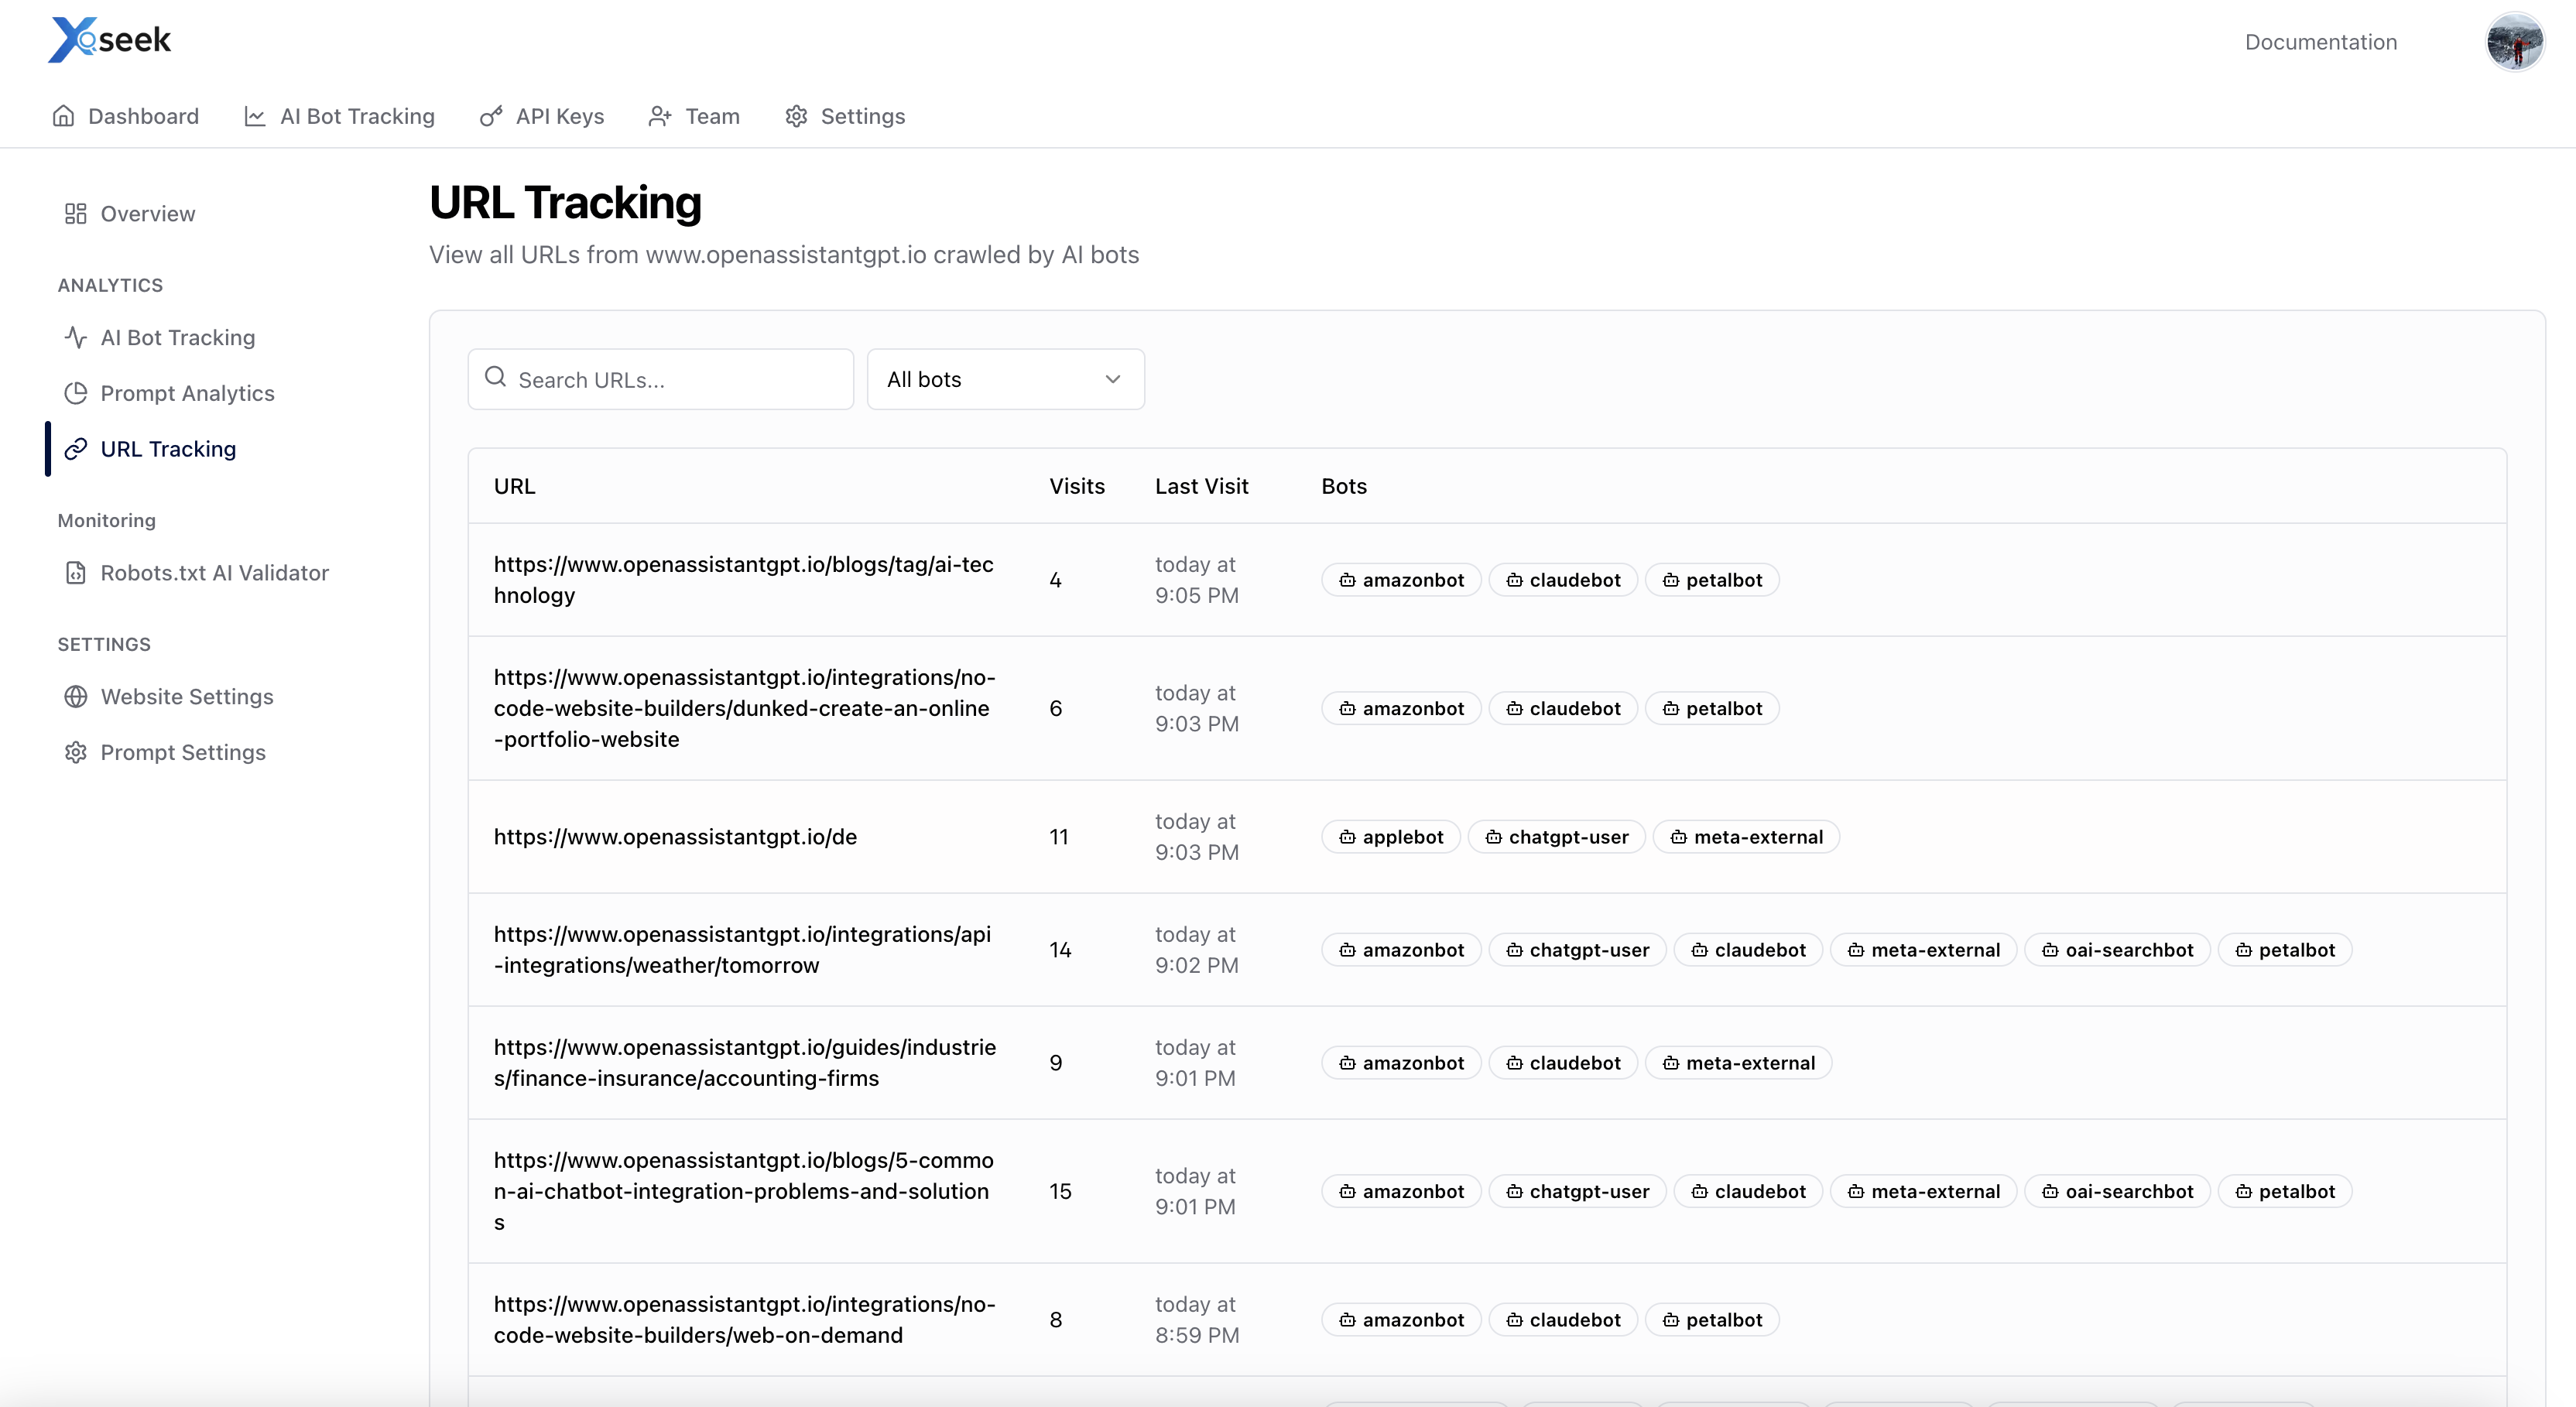This screenshot has height=1407, width=2576.
Task: Click the Visits column header
Action: 1076,486
